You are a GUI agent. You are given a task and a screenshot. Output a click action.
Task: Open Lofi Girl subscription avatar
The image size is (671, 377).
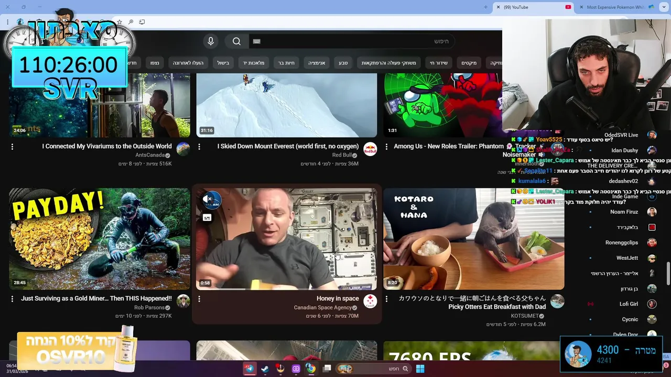tap(652, 304)
